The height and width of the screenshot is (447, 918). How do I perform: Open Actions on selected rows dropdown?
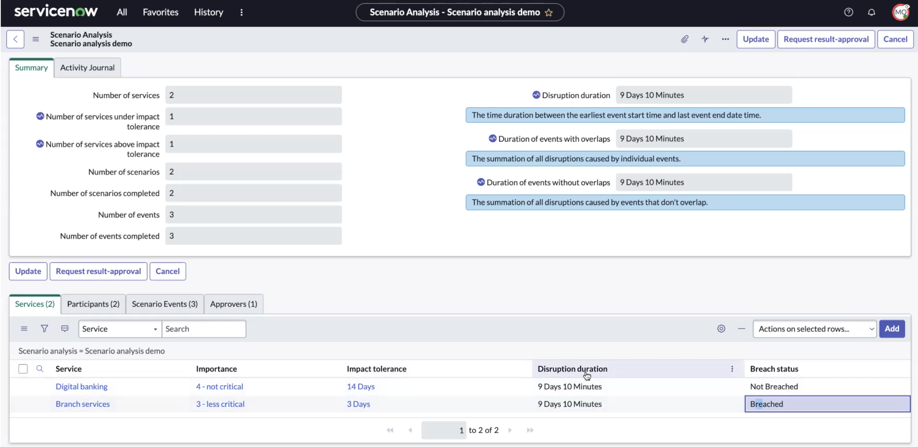pos(815,329)
